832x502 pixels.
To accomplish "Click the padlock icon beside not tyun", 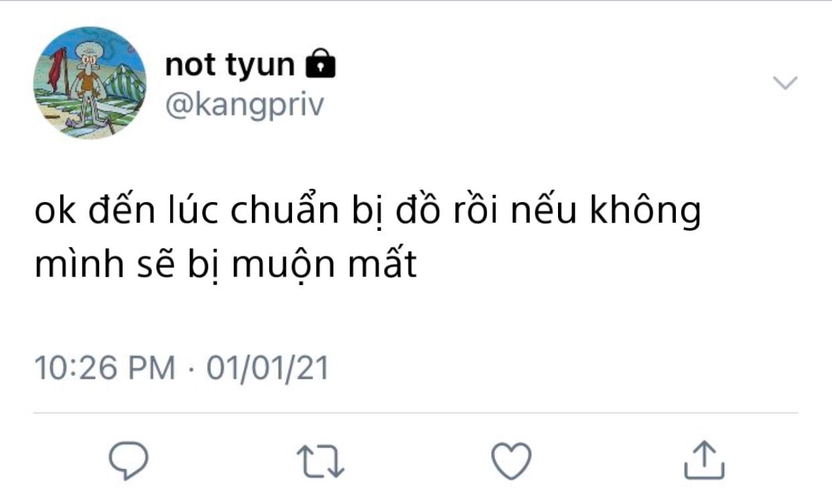I will (x=320, y=63).
